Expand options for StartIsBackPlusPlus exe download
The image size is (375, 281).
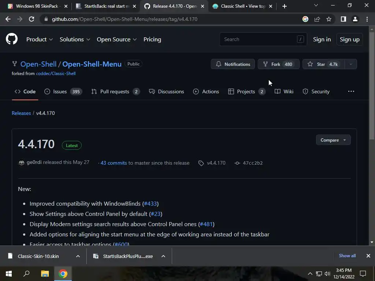click(x=163, y=256)
